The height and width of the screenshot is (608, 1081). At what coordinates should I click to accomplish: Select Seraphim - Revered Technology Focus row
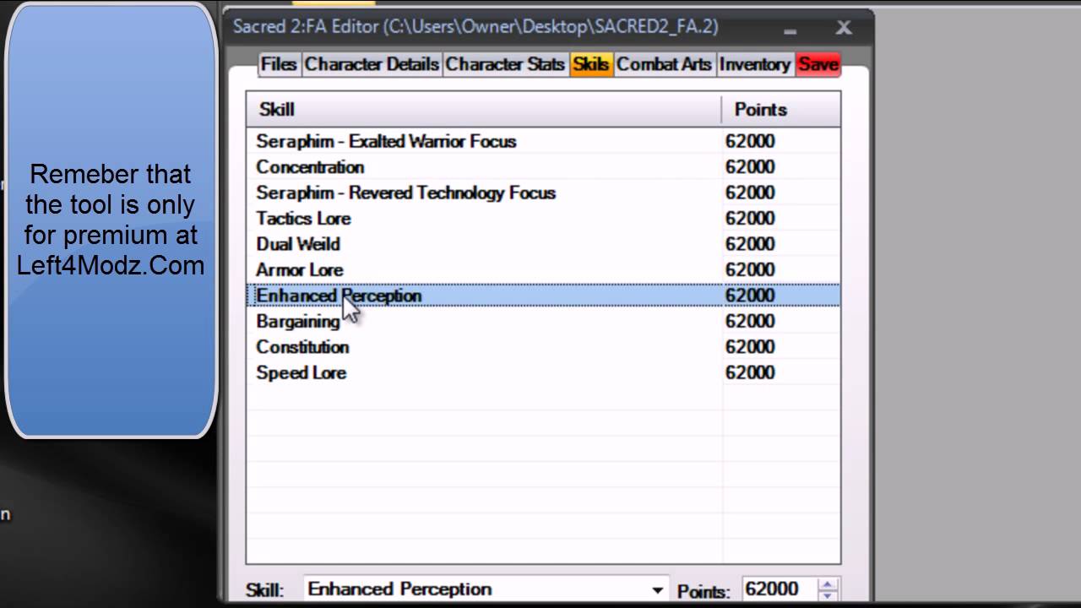543,193
